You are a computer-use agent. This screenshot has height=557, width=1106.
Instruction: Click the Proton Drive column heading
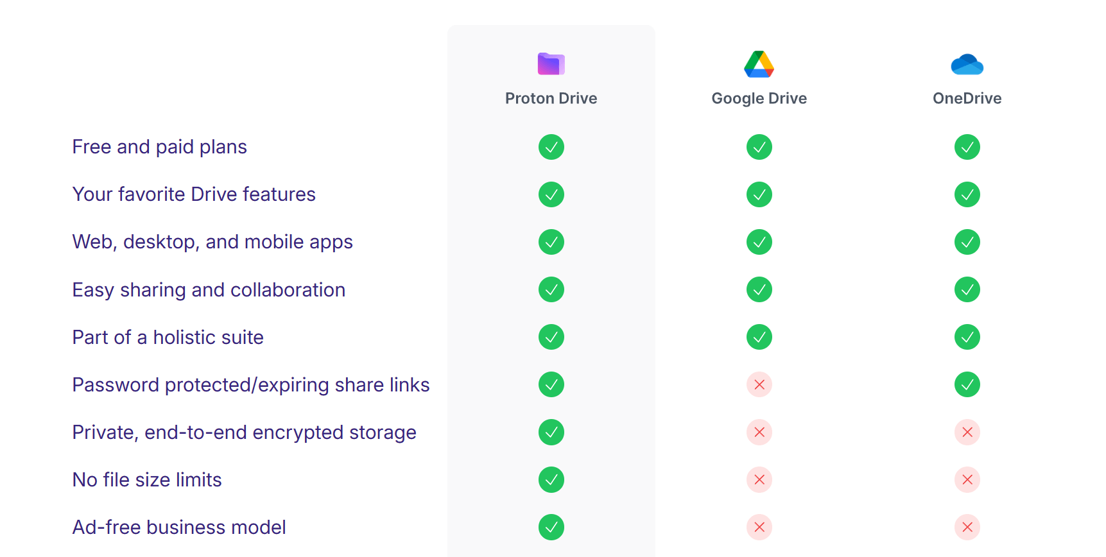[551, 98]
